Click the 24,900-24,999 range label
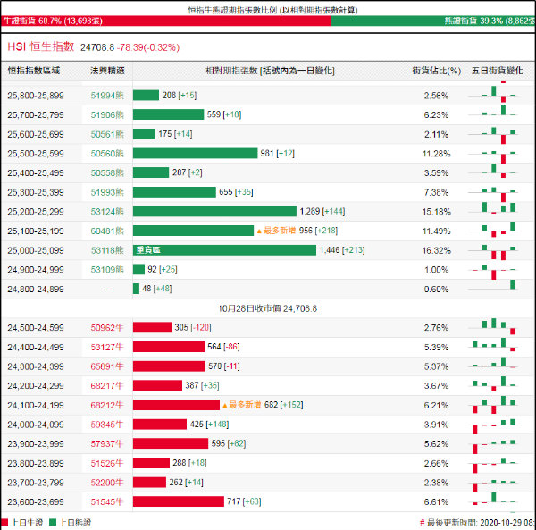The width and height of the screenshot is (536, 530). pyautogui.click(x=36, y=269)
